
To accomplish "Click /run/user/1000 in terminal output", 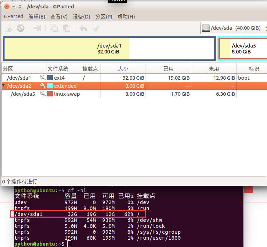I will 159,238.
